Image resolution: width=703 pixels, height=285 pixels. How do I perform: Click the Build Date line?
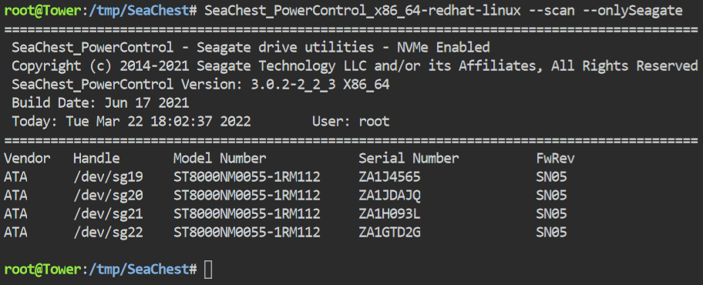[100, 103]
